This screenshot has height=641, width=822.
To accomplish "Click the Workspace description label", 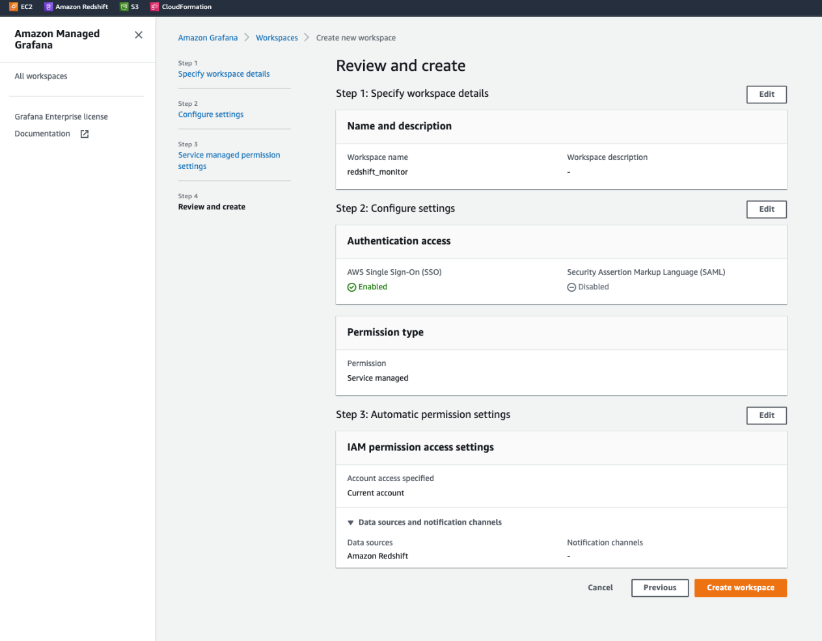I will [x=607, y=157].
